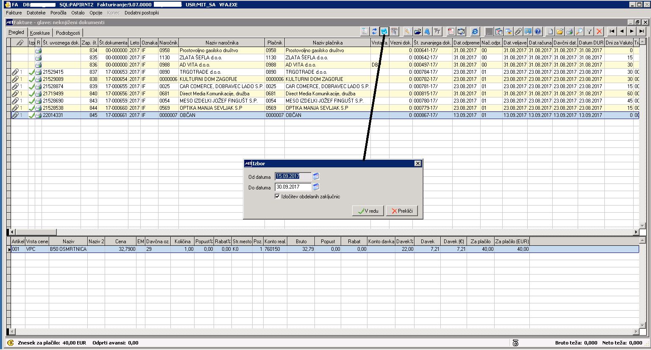
Task: Switch to the Korekture tab
Action: [x=39, y=32]
